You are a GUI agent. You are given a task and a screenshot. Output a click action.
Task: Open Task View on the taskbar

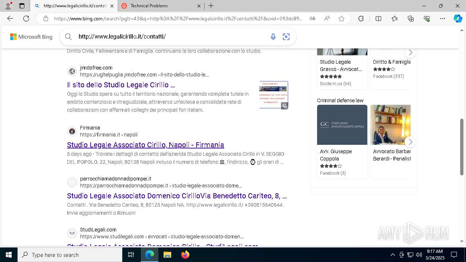click(131, 255)
